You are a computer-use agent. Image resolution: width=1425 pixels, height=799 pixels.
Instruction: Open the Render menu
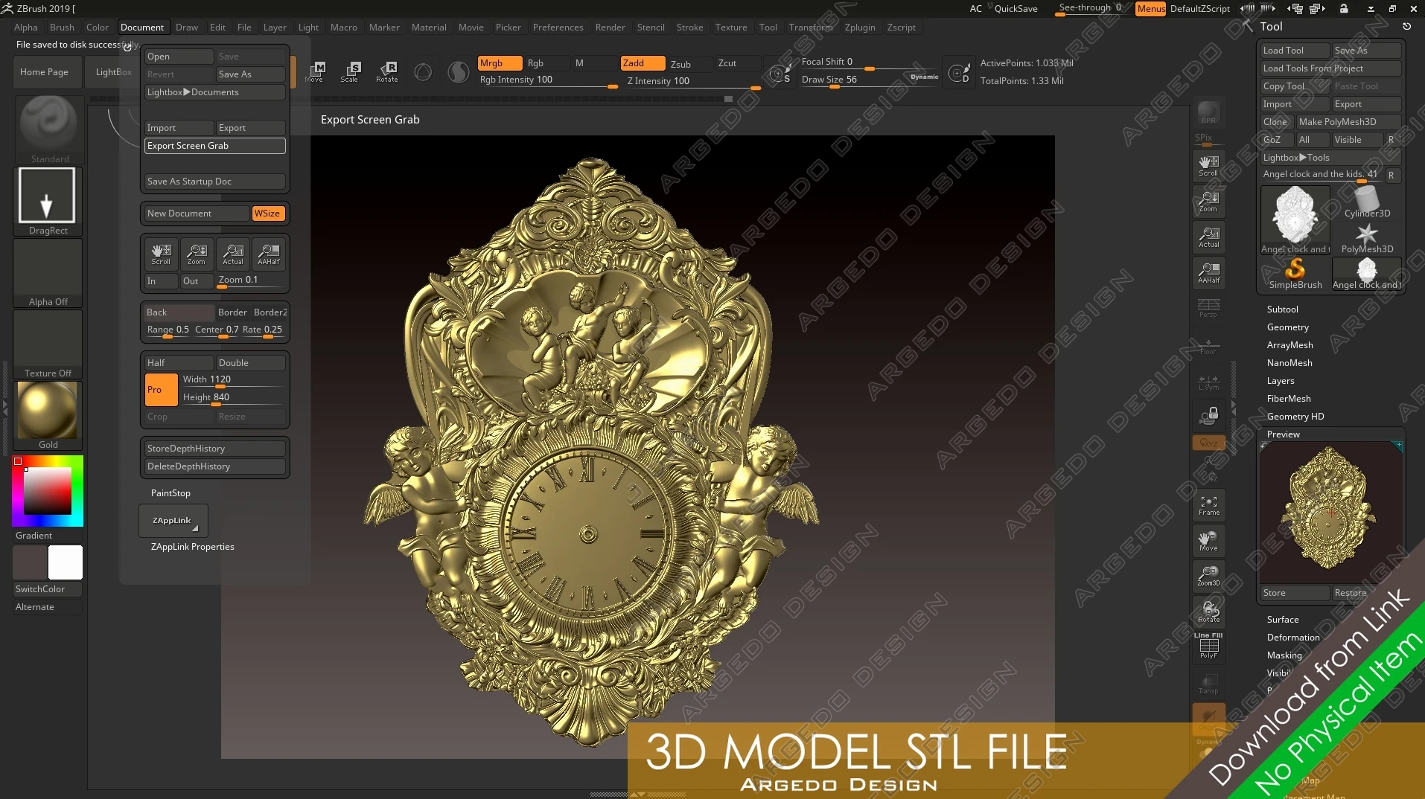tap(610, 28)
